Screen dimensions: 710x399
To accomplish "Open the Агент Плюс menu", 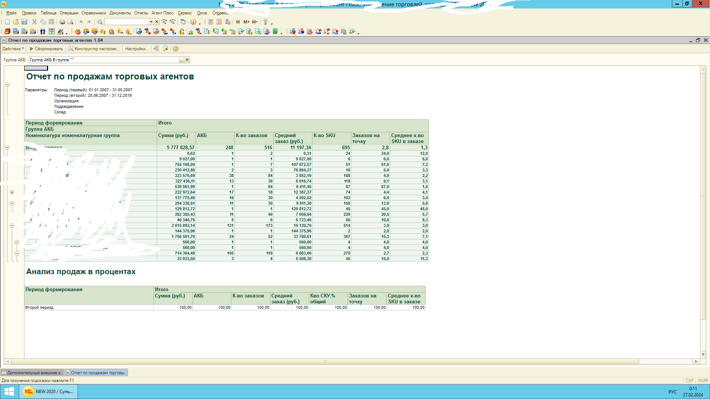I will click(x=162, y=13).
